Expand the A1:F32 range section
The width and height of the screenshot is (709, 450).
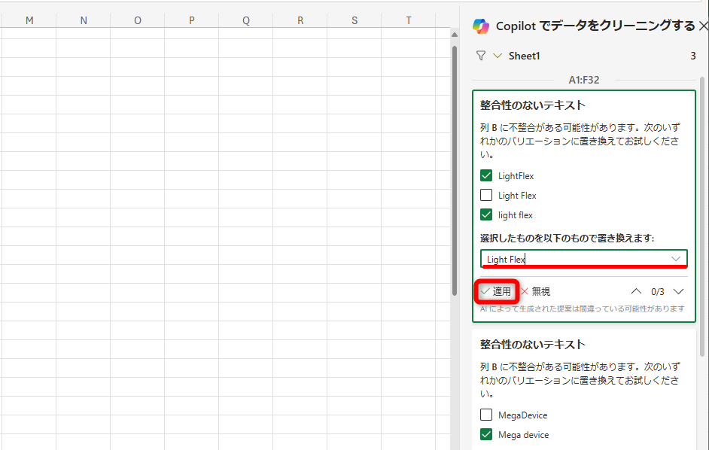584,79
